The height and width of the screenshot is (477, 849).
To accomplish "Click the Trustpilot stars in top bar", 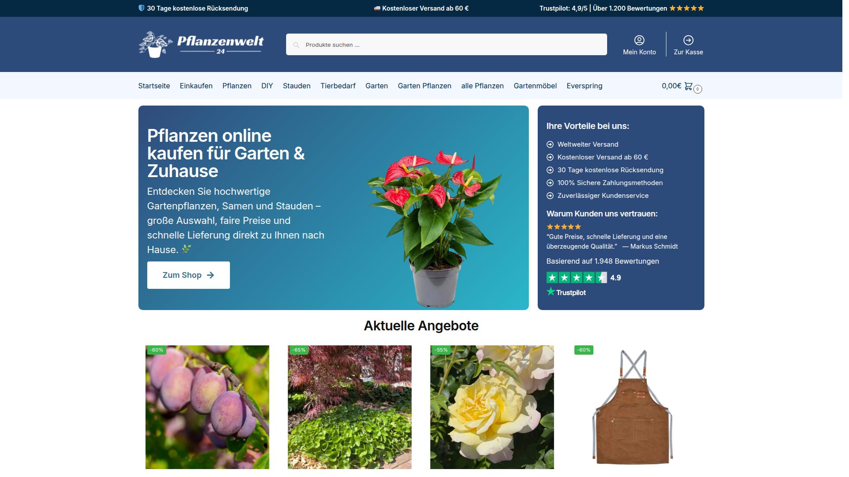I will pyautogui.click(x=686, y=8).
